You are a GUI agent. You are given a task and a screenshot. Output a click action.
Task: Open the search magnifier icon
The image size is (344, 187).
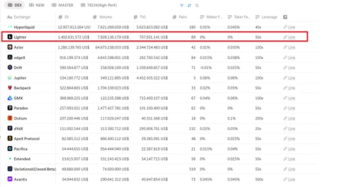[x=197, y=6]
